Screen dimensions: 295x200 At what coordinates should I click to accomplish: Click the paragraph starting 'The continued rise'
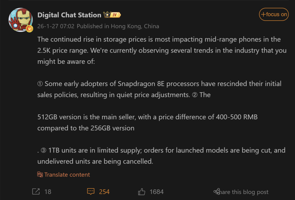click(162, 51)
